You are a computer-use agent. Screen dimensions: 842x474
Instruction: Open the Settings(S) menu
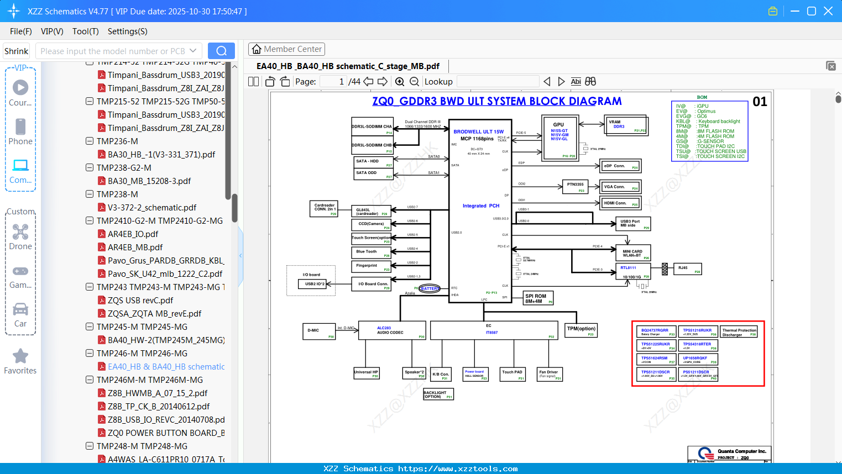[x=128, y=31]
